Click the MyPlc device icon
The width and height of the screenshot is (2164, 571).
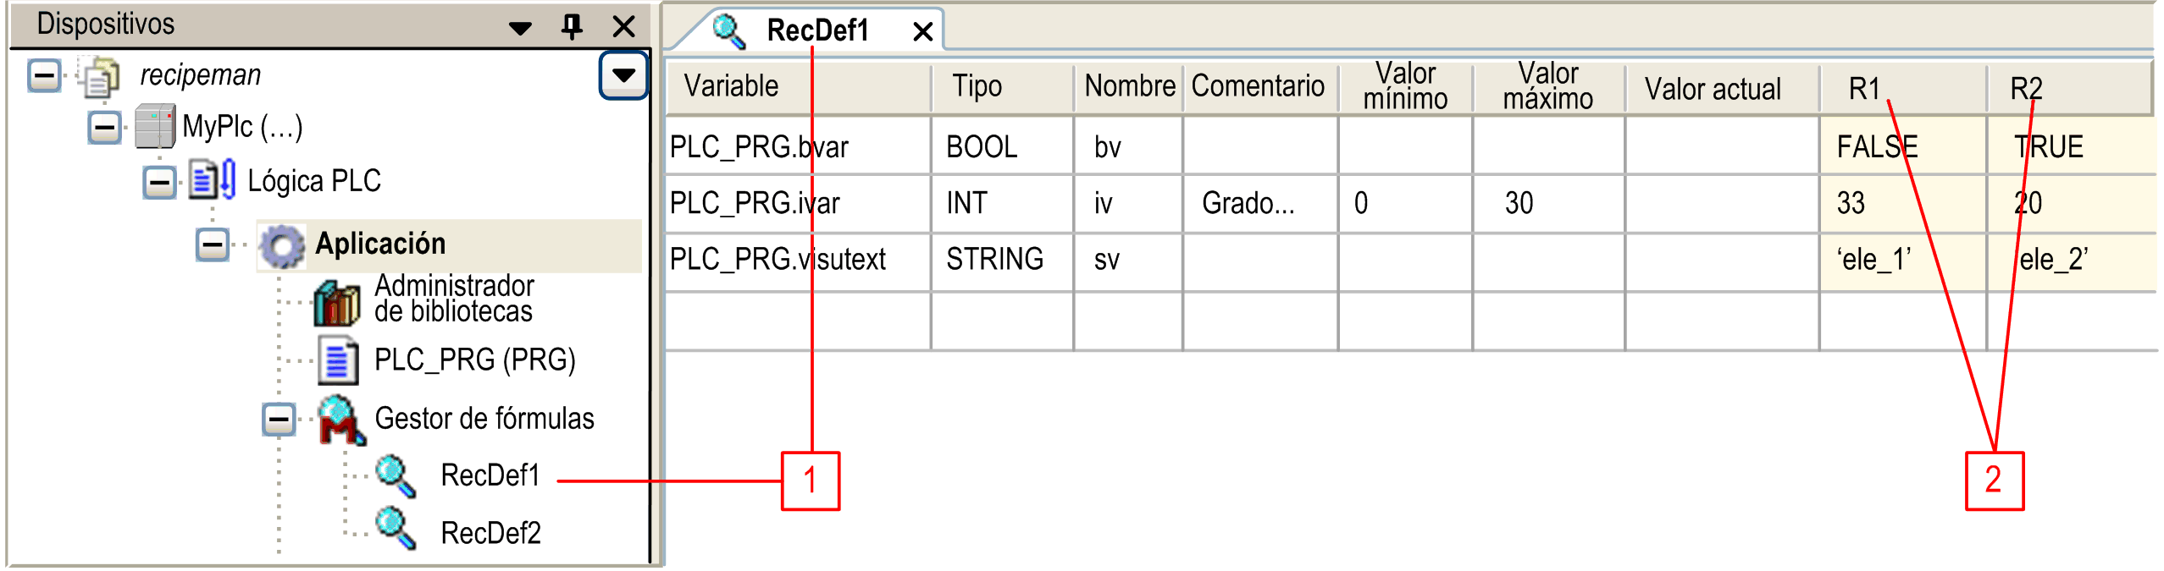(155, 127)
